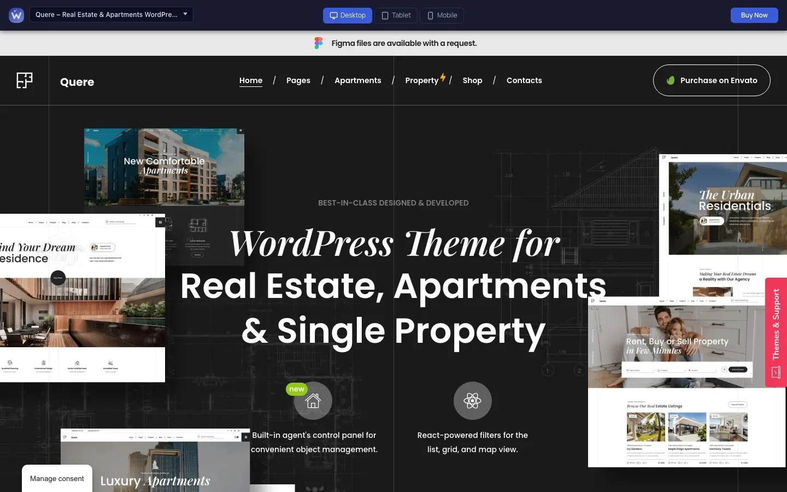787x492 pixels.
Task: Switch to Desktop preview mode
Action: click(348, 15)
